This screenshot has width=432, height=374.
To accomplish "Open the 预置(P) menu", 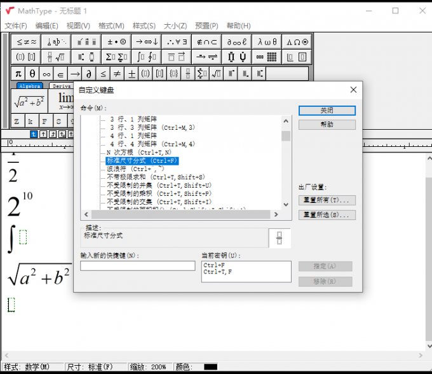I will (x=206, y=25).
